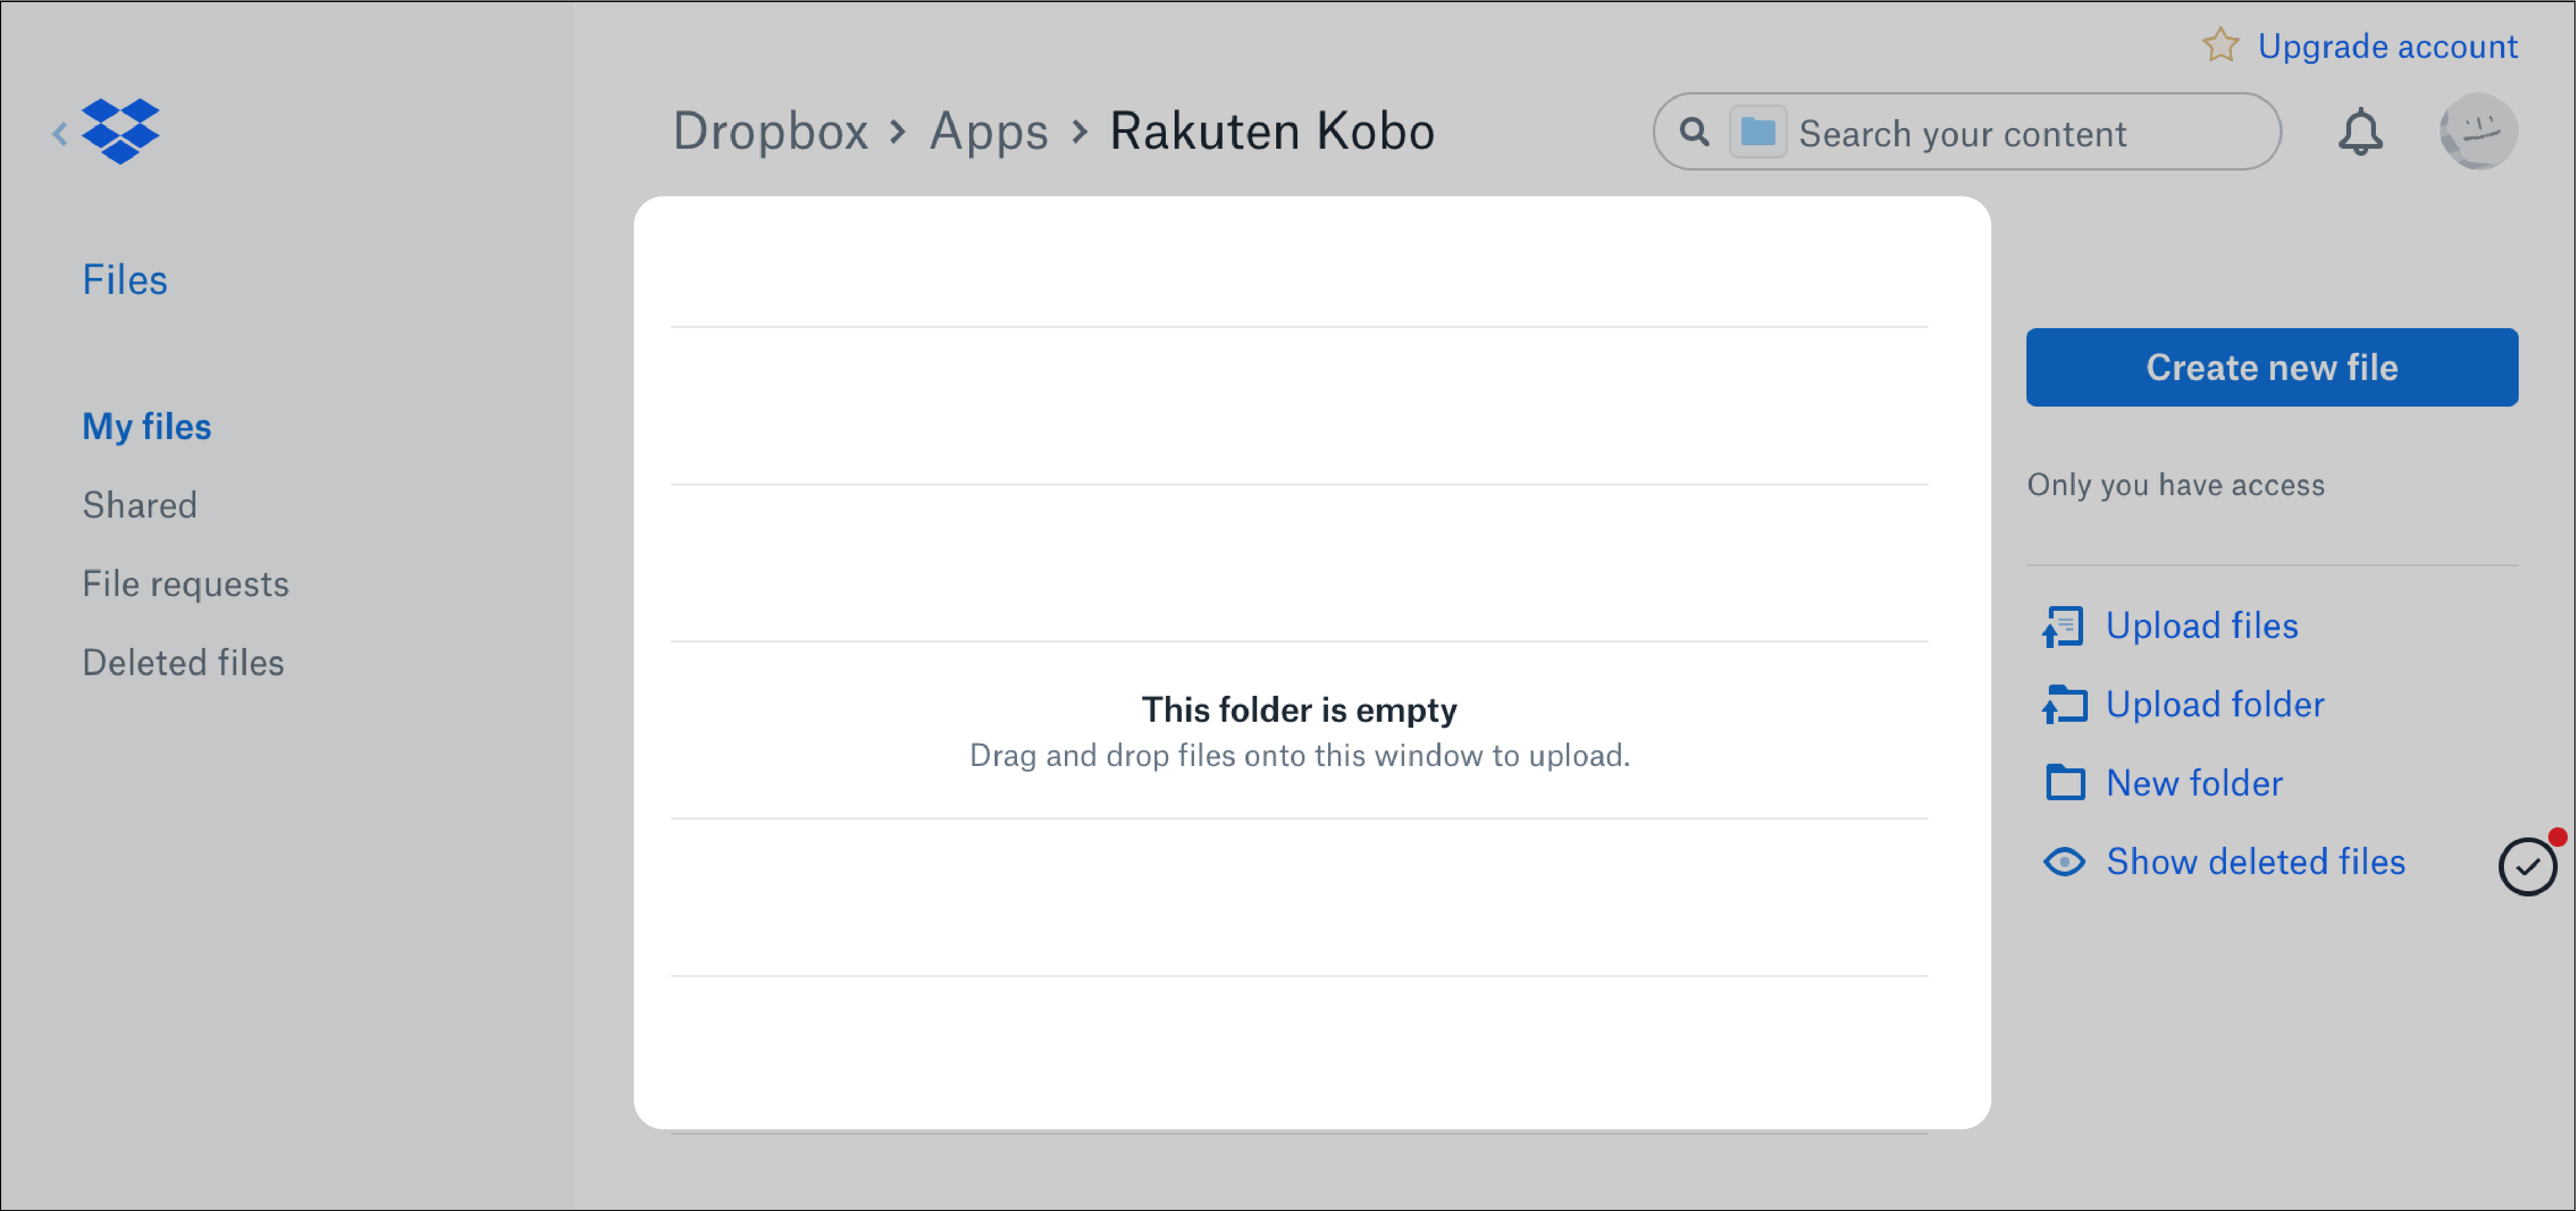The width and height of the screenshot is (2576, 1211).
Task: Click the Shared menu item
Action: click(141, 505)
